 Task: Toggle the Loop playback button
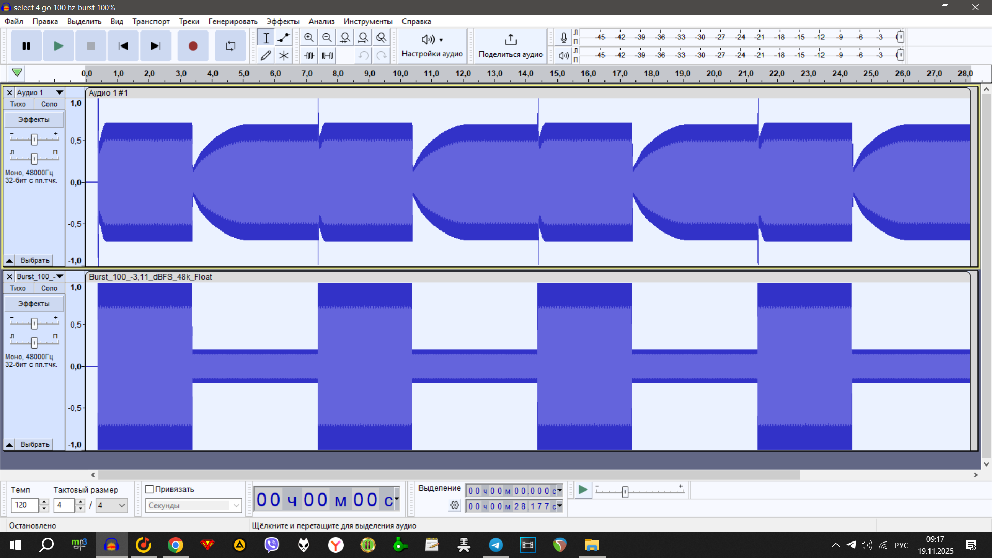230,46
